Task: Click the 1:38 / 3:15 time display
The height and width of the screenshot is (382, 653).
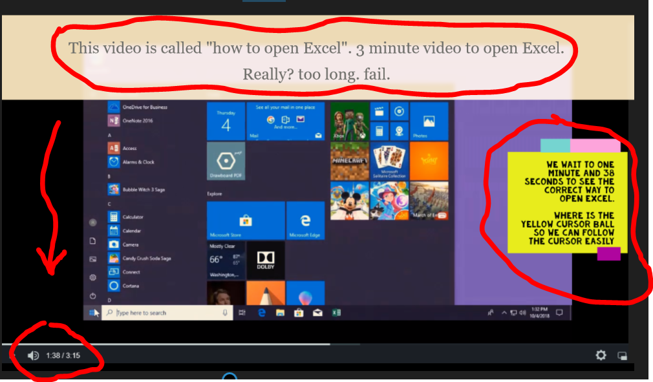Action: coord(63,355)
